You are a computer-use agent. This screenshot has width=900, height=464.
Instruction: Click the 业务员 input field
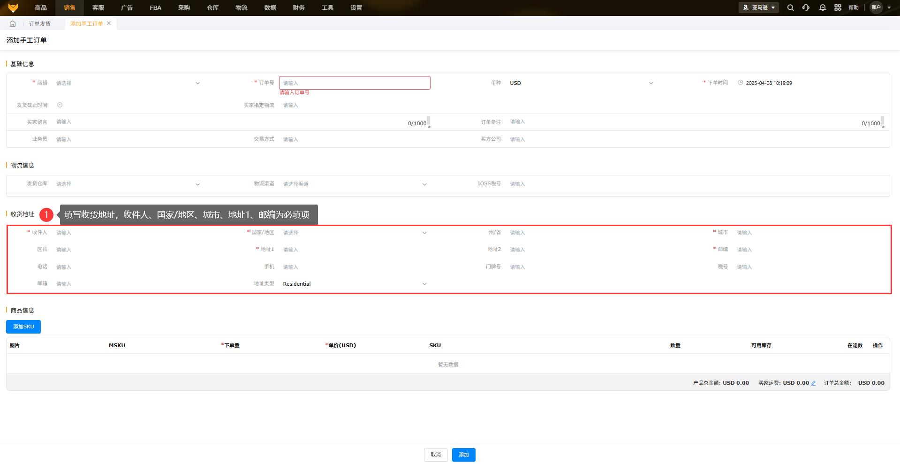tap(128, 139)
